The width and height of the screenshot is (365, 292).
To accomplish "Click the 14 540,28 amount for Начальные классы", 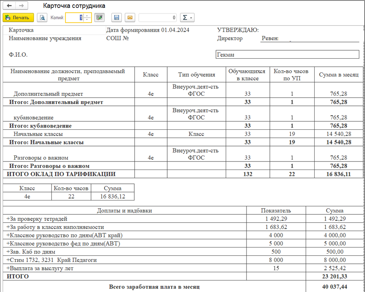I will (338, 134).
